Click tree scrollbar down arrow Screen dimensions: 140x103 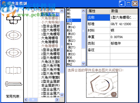coord(62,95)
